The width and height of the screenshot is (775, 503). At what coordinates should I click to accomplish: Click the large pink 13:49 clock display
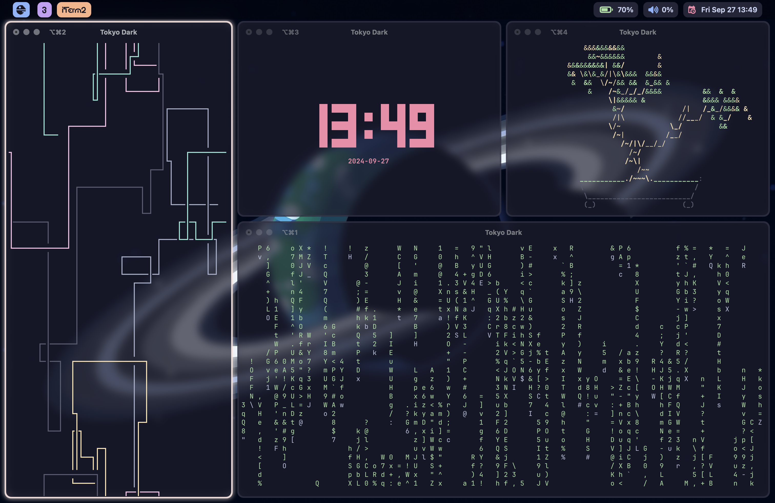377,125
